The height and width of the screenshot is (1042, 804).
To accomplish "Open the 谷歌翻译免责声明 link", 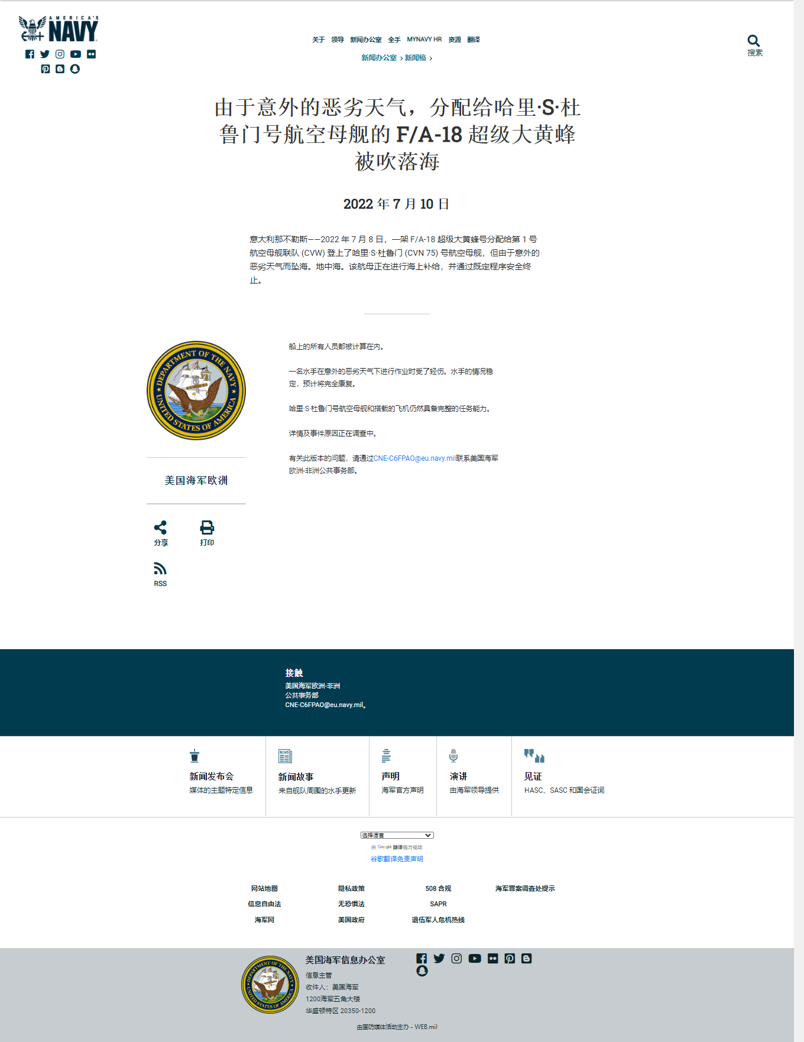I will tap(397, 859).
